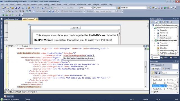Click the Export button in designer preview
Viewport: 180px width, 101px height.
tap(75, 28)
